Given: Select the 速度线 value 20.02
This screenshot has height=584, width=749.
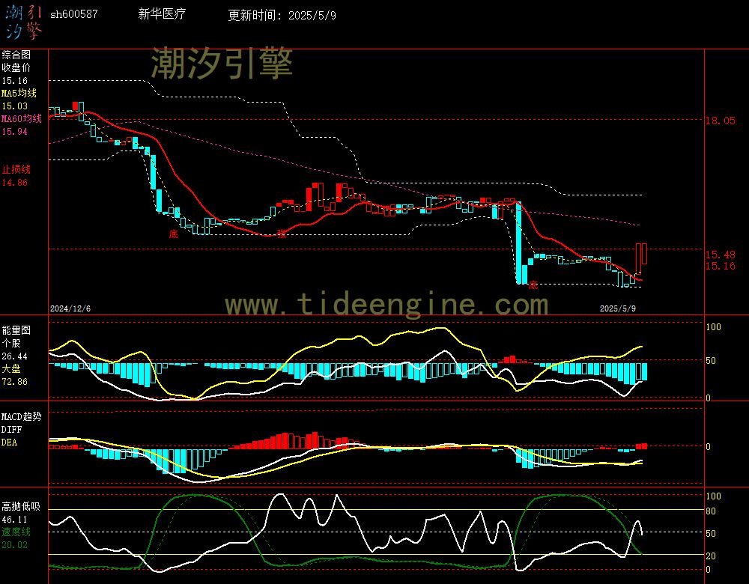Looking at the screenshot, I should click(x=15, y=545).
